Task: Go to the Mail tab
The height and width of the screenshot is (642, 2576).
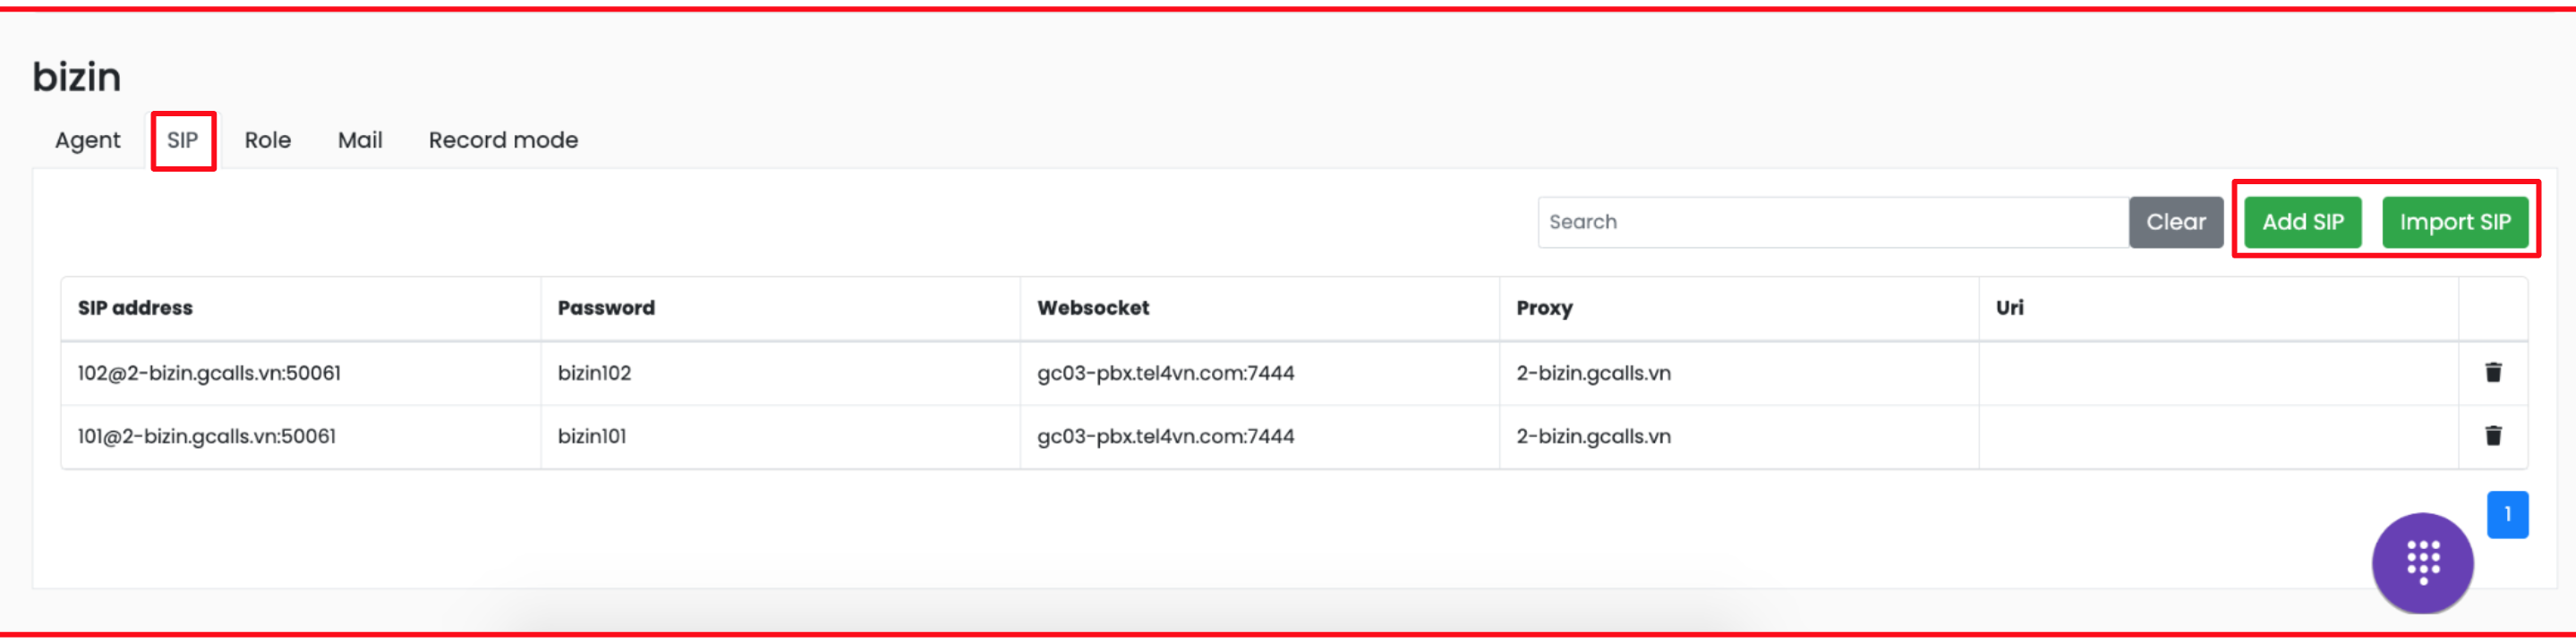Action: [359, 139]
